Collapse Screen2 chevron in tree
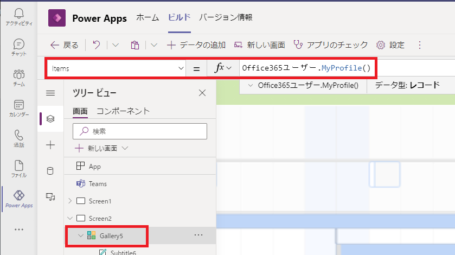Viewport: 455px width, 255px height. point(70,219)
